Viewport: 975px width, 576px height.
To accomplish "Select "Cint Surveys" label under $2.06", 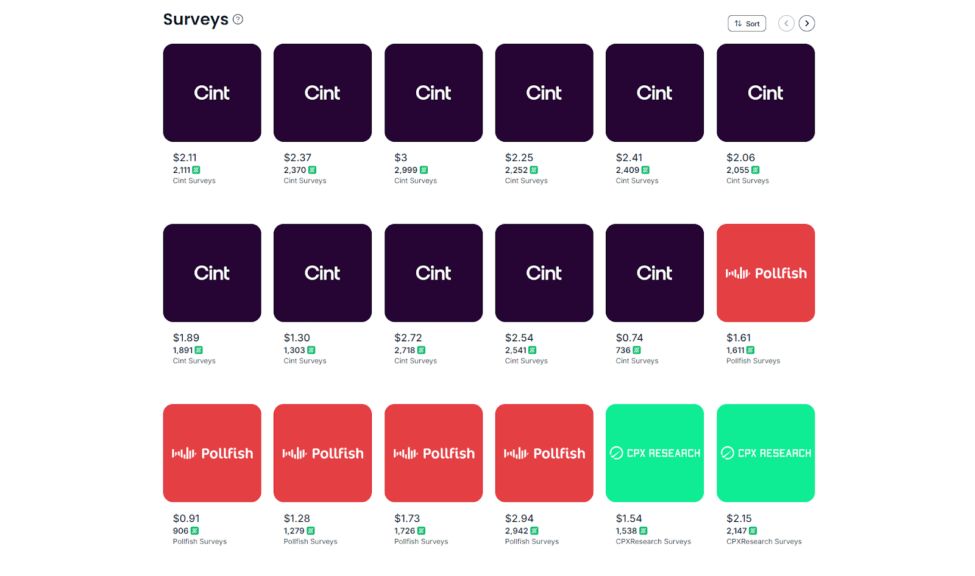I will click(748, 181).
